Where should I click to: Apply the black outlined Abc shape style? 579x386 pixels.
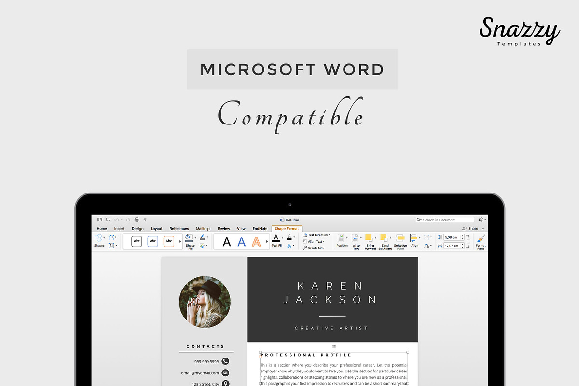pos(137,241)
